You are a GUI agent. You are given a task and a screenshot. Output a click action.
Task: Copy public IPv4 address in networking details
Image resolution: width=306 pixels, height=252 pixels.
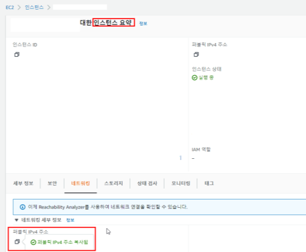click(17, 242)
